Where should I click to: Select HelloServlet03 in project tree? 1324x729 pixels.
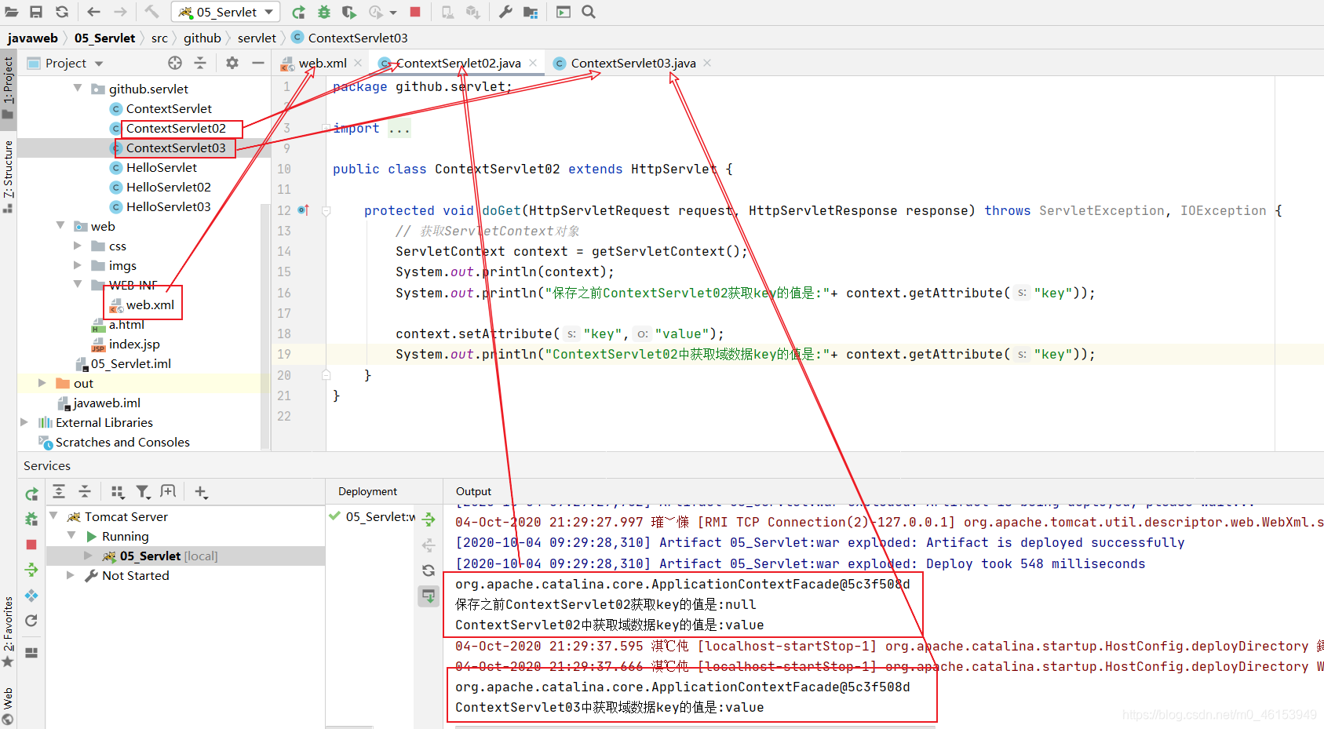(x=169, y=206)
